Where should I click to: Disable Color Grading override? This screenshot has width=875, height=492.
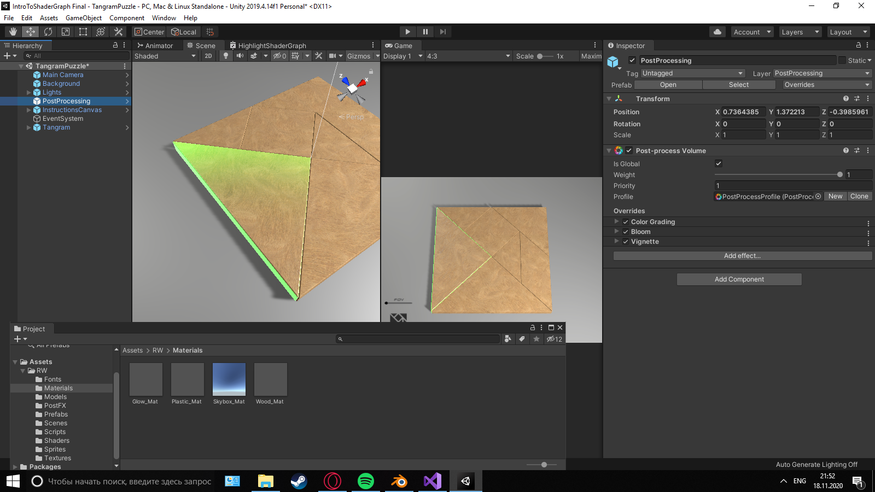[x=626, y=222]
